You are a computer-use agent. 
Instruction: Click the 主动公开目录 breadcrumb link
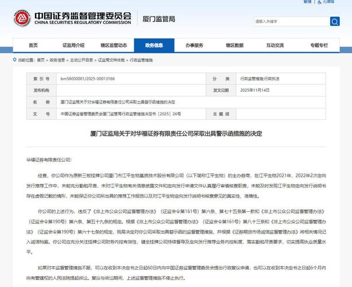[x=82, y=60]
